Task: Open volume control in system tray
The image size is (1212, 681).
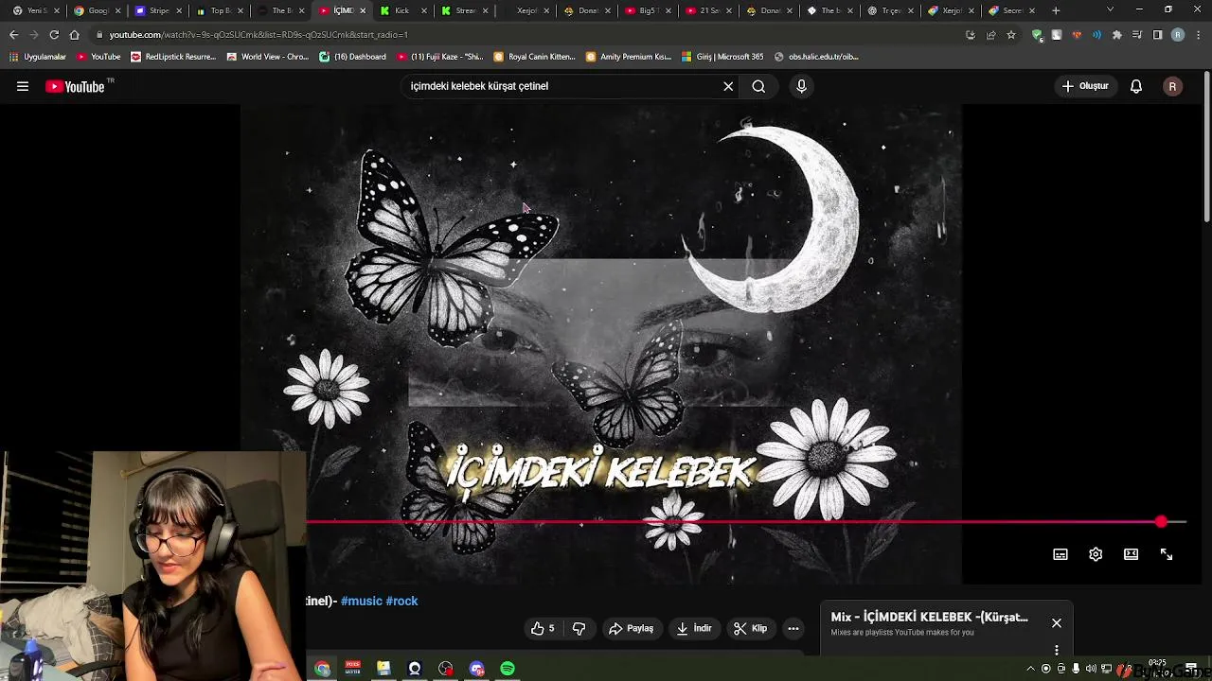Action: (1091, 669)
